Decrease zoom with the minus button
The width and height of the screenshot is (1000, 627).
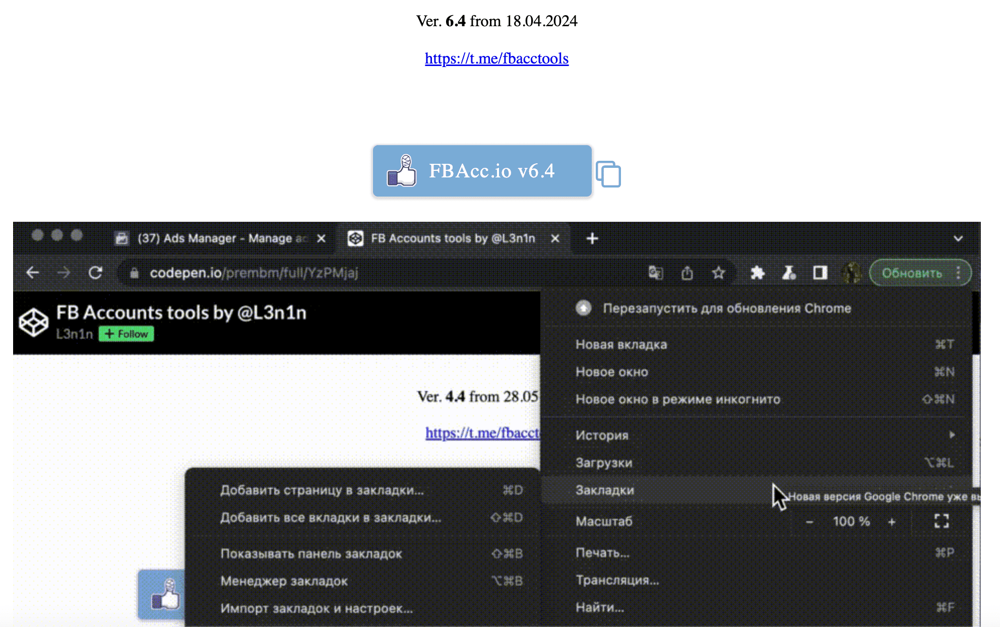point(809,522)
